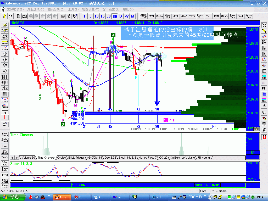Switch to Money Flow 7 tab

pos(148,158)
